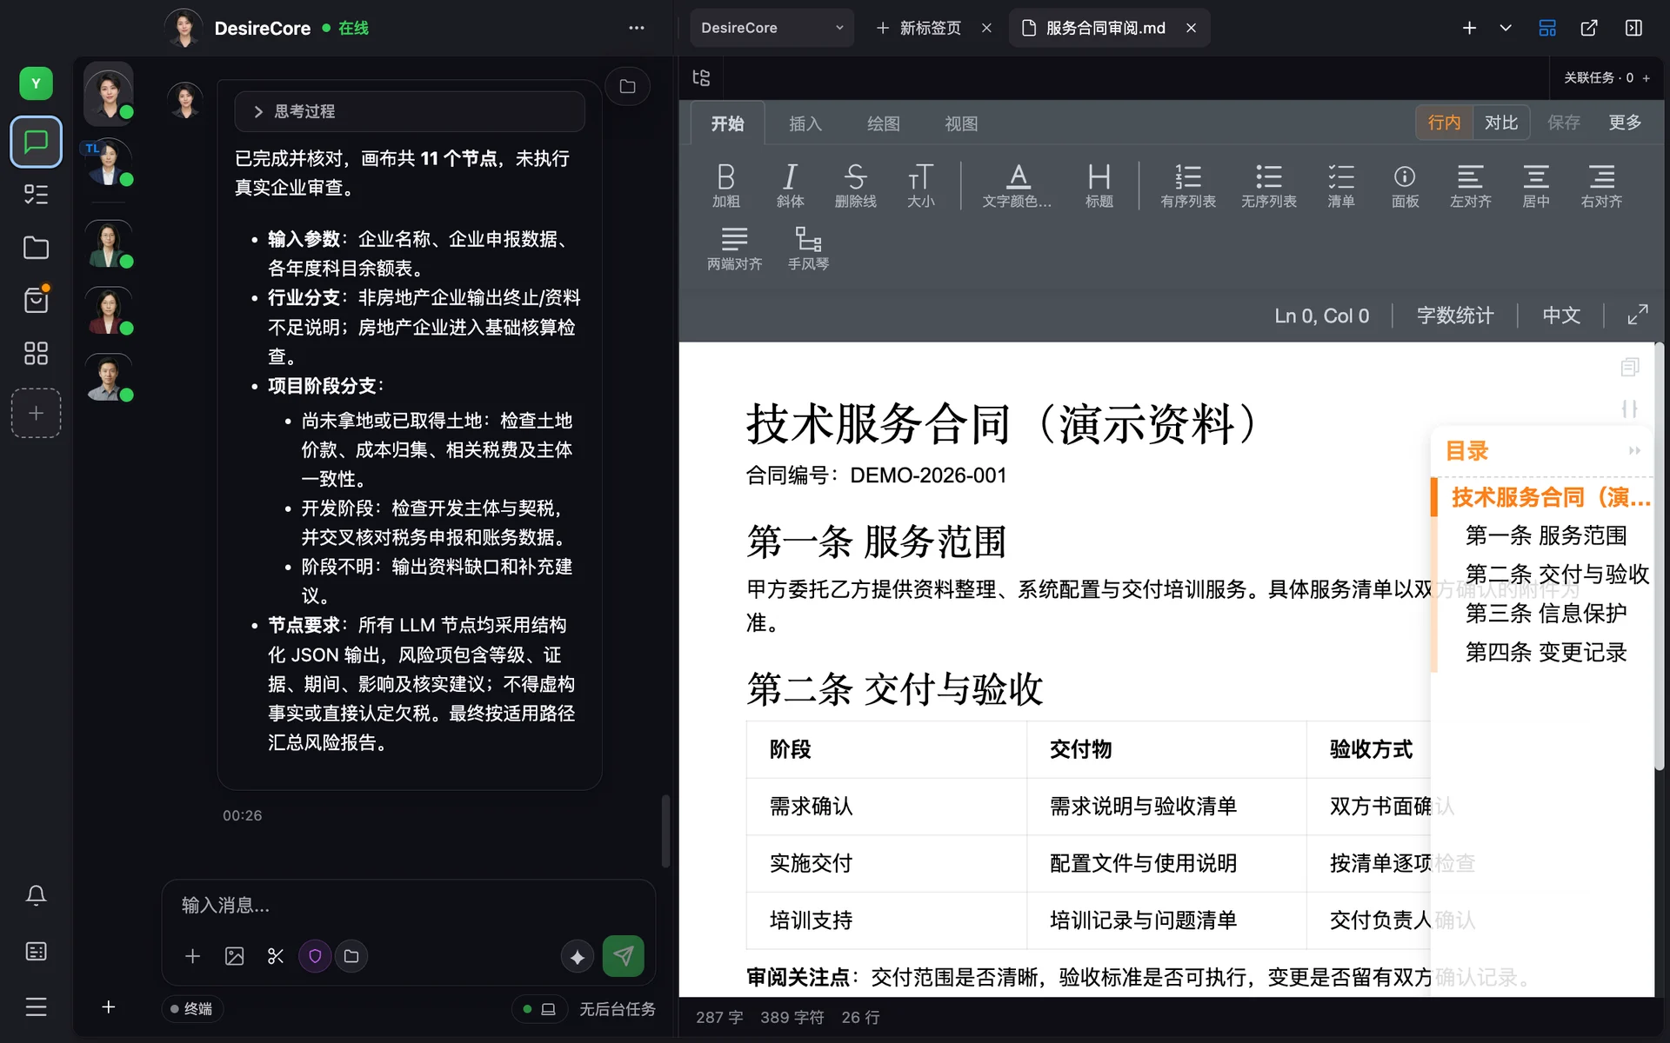Align text with 右对齐
Viewport: 1670px width, 1043px height.
tap(1601, 186)
